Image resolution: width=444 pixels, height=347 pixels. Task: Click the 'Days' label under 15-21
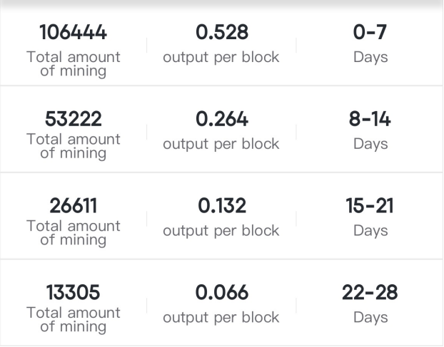coord(370,231)
